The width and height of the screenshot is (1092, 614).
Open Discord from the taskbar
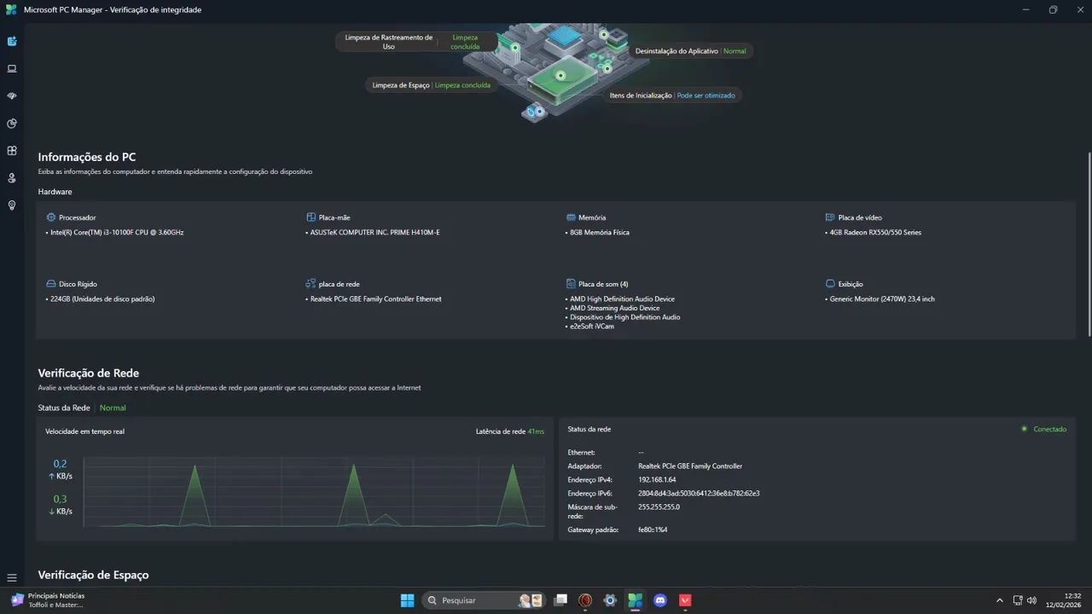coord(659,600)
